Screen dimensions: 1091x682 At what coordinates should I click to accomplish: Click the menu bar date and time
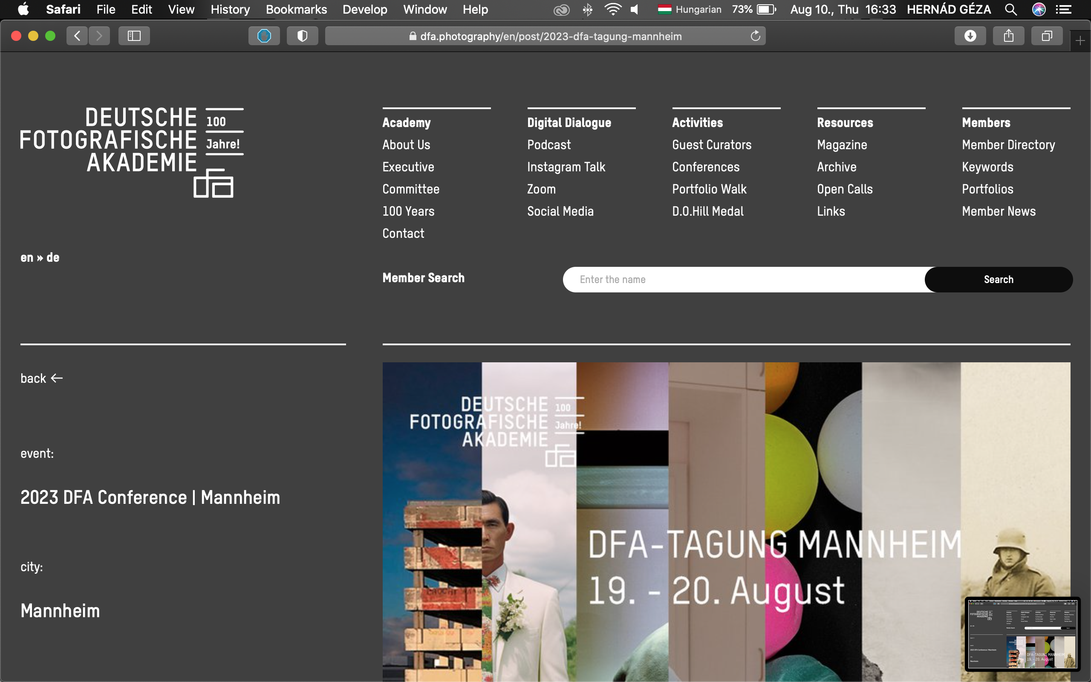click(843, 9)
